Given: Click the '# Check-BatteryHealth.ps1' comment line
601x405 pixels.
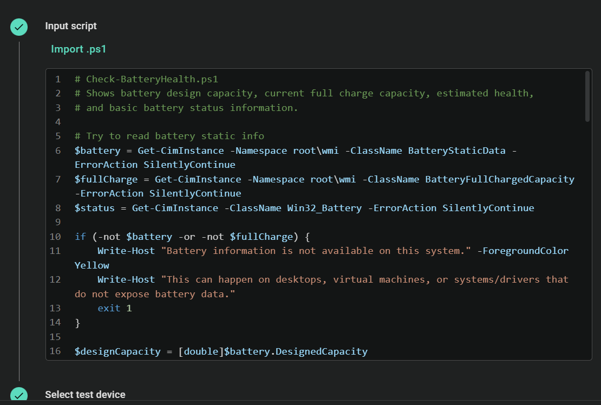Looking at the screenshot, I should (146, 79).
